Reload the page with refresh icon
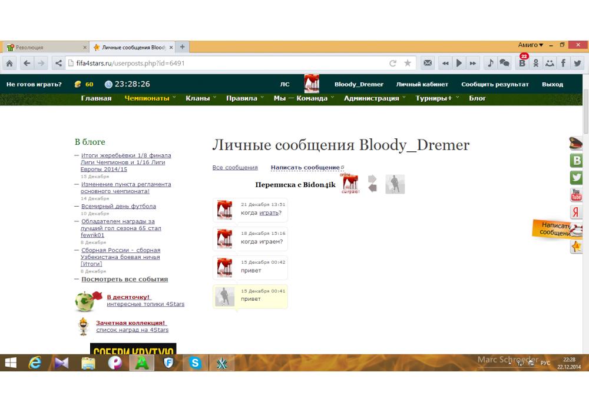The width and height of the screenshot is (589, 412). pos(393,63)
